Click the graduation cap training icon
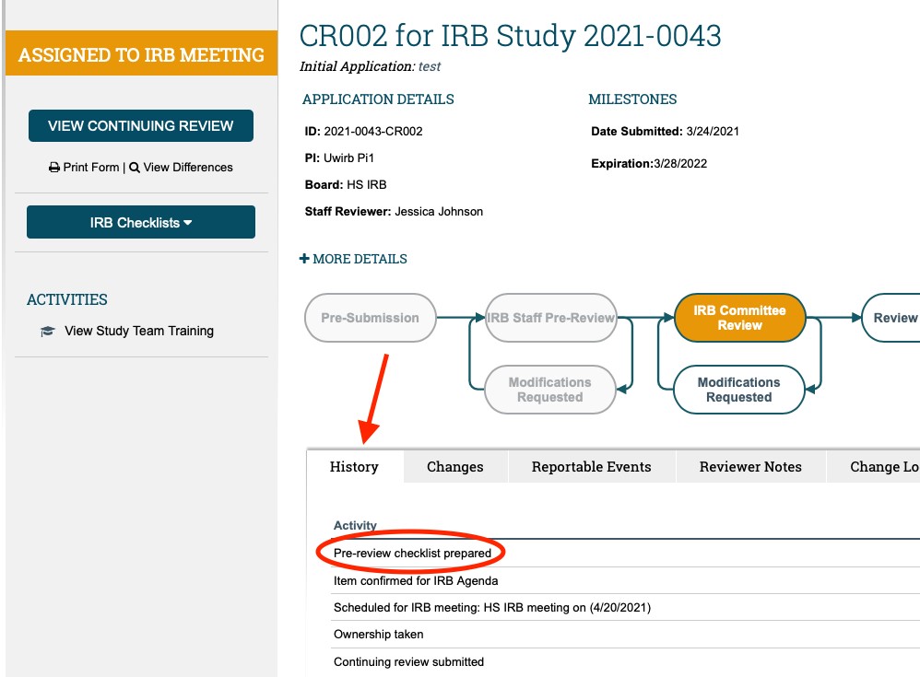The height and width of the screenshot is (677, 920). (x=48, y=332)
